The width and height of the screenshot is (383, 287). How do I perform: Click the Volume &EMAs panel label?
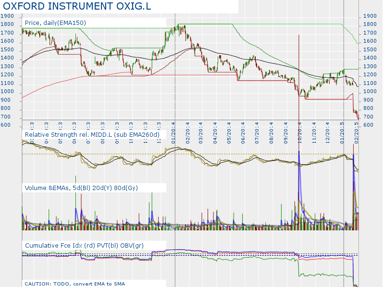click(81, 188)
